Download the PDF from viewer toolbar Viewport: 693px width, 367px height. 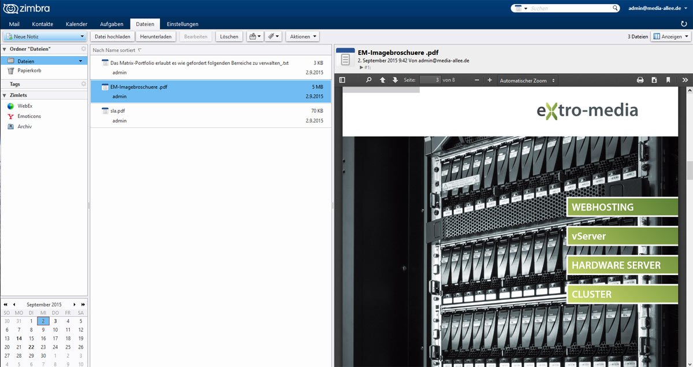point(654,80)
